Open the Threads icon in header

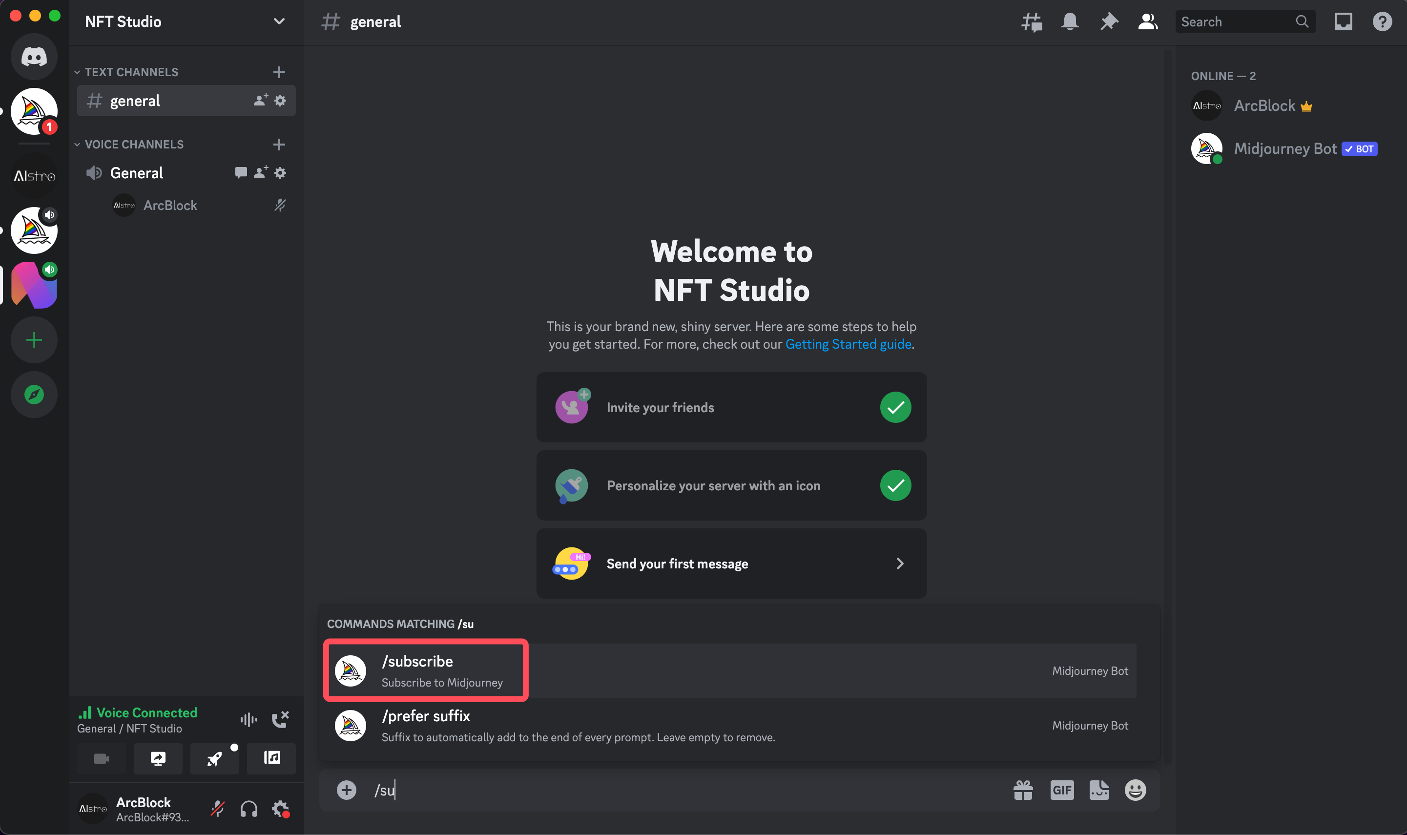click(1031, 22)
